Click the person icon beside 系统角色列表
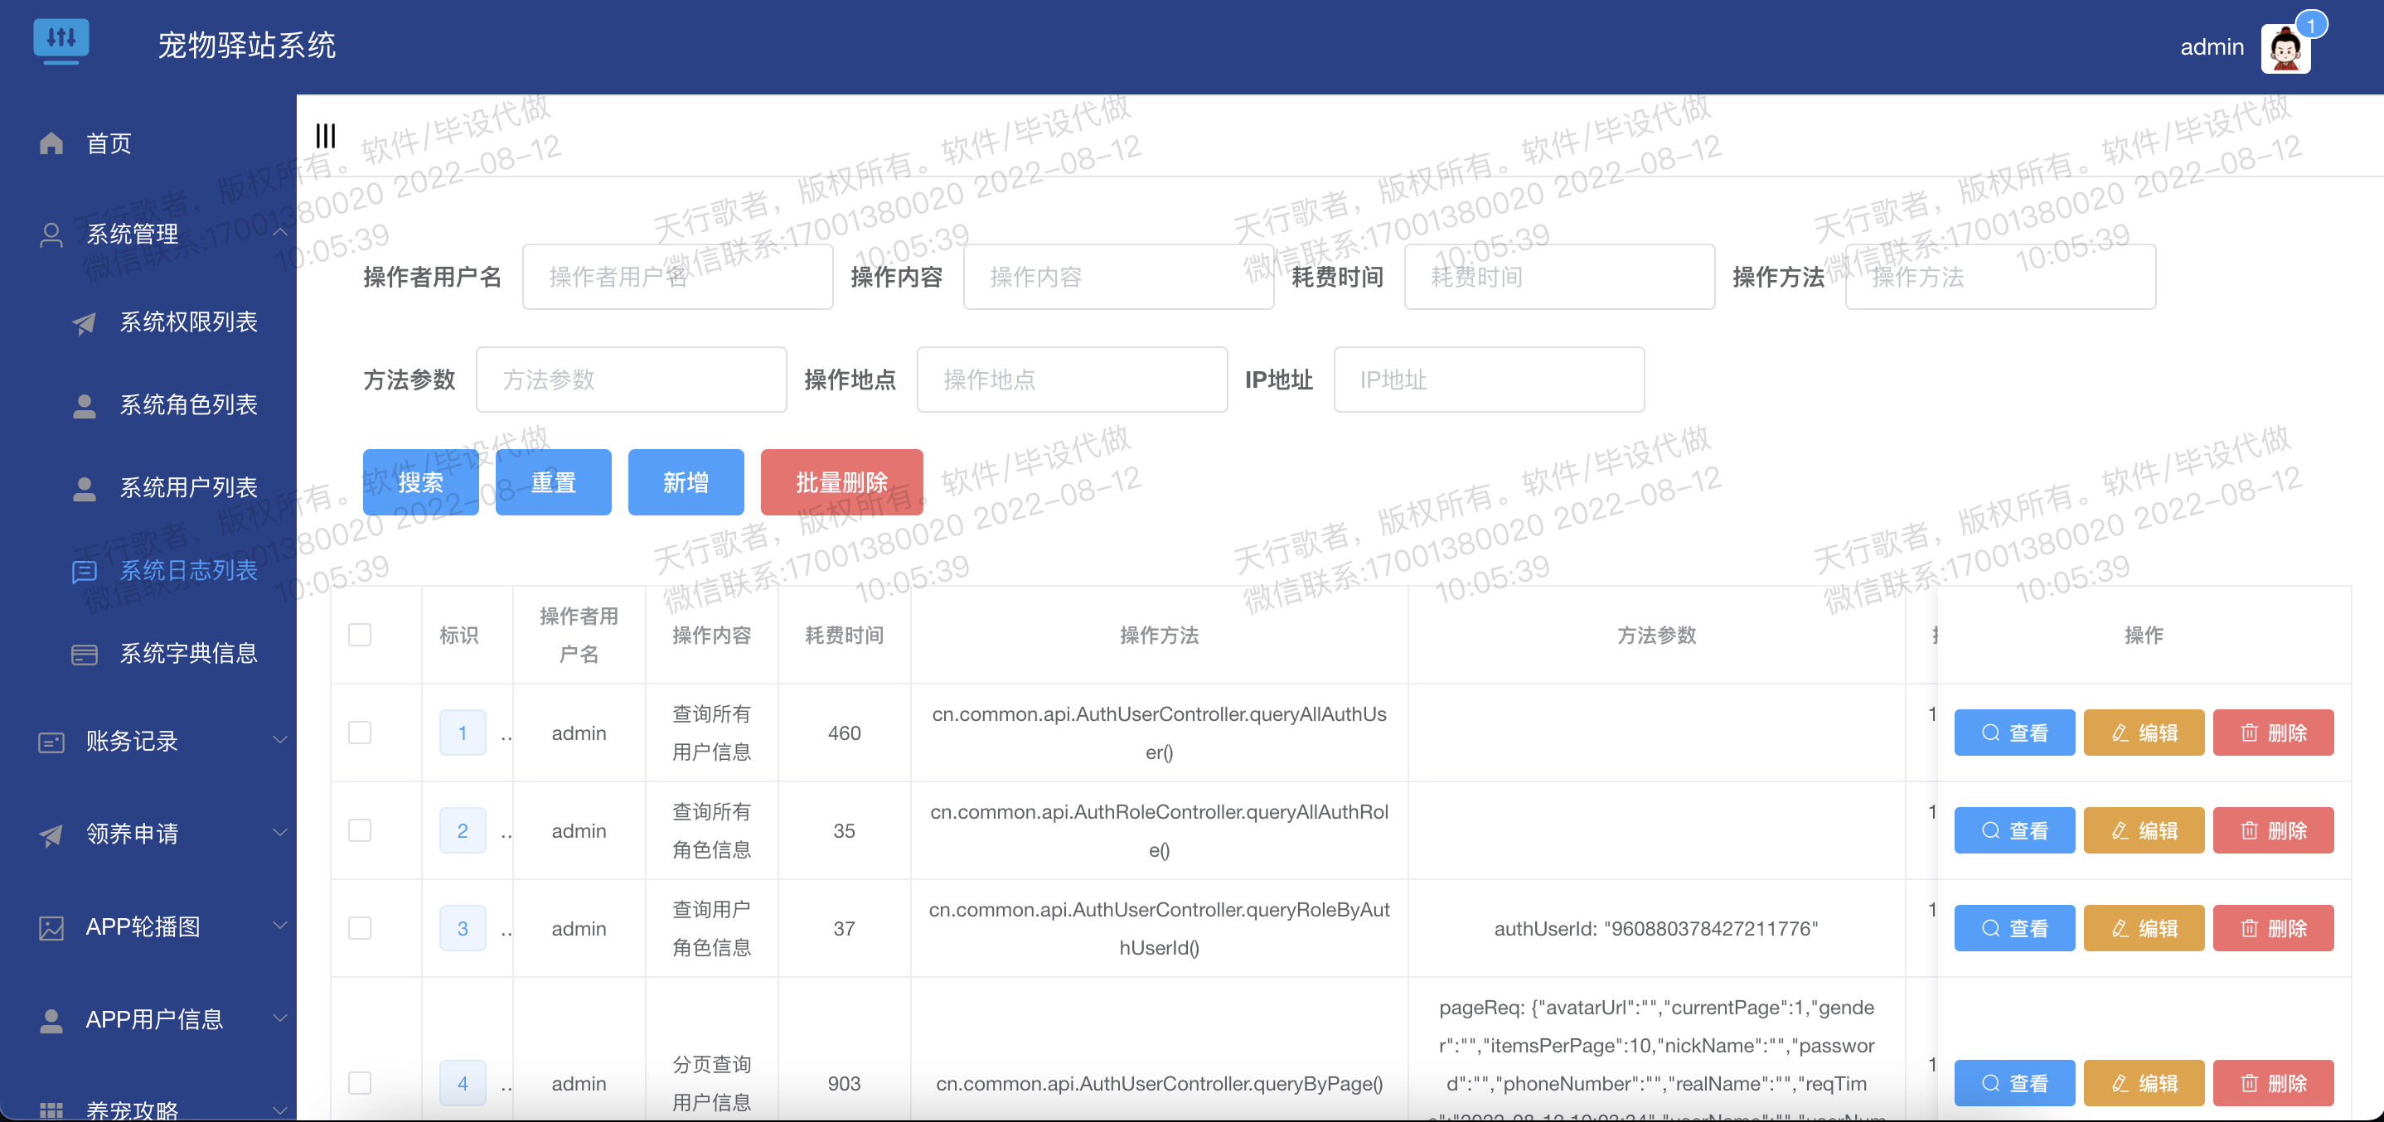Screen dimensions: 2384x1122 [85, 406]
